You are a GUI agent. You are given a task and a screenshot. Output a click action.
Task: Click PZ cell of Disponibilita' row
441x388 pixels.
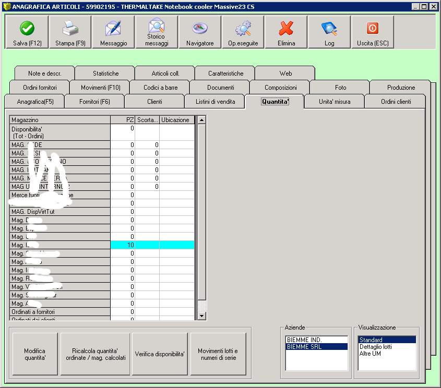click(123, 132)
